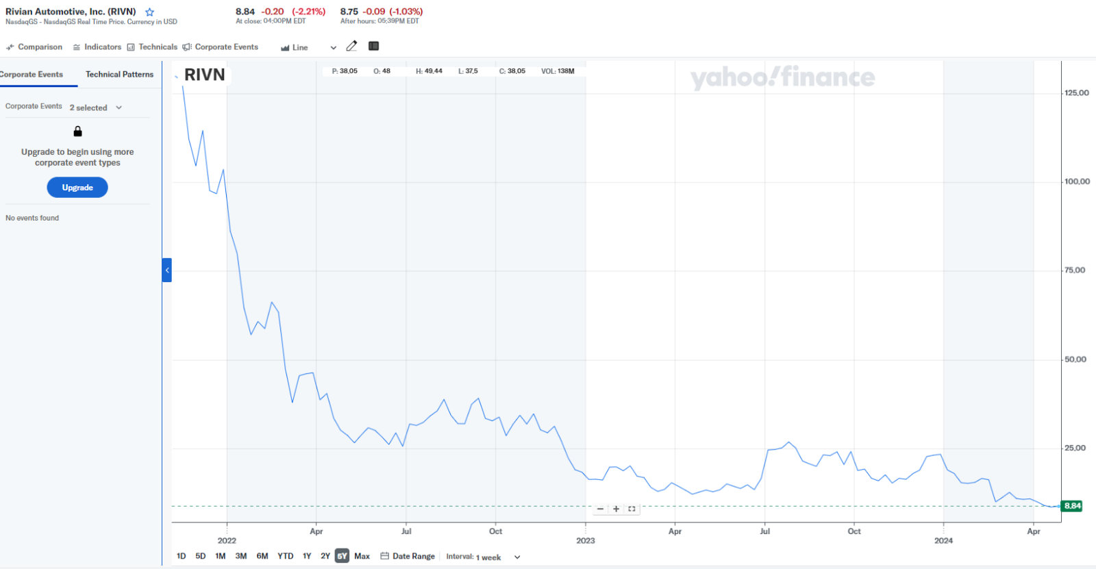Add RIVN to watchlist star
Screen dimensions: 1096x569
[x=150, y=12]
